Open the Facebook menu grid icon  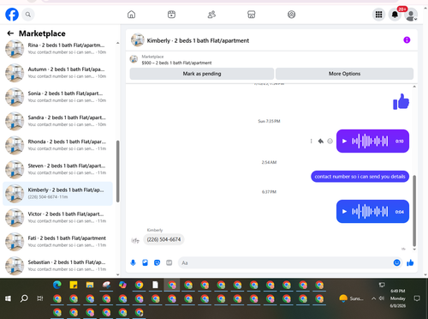378,15
